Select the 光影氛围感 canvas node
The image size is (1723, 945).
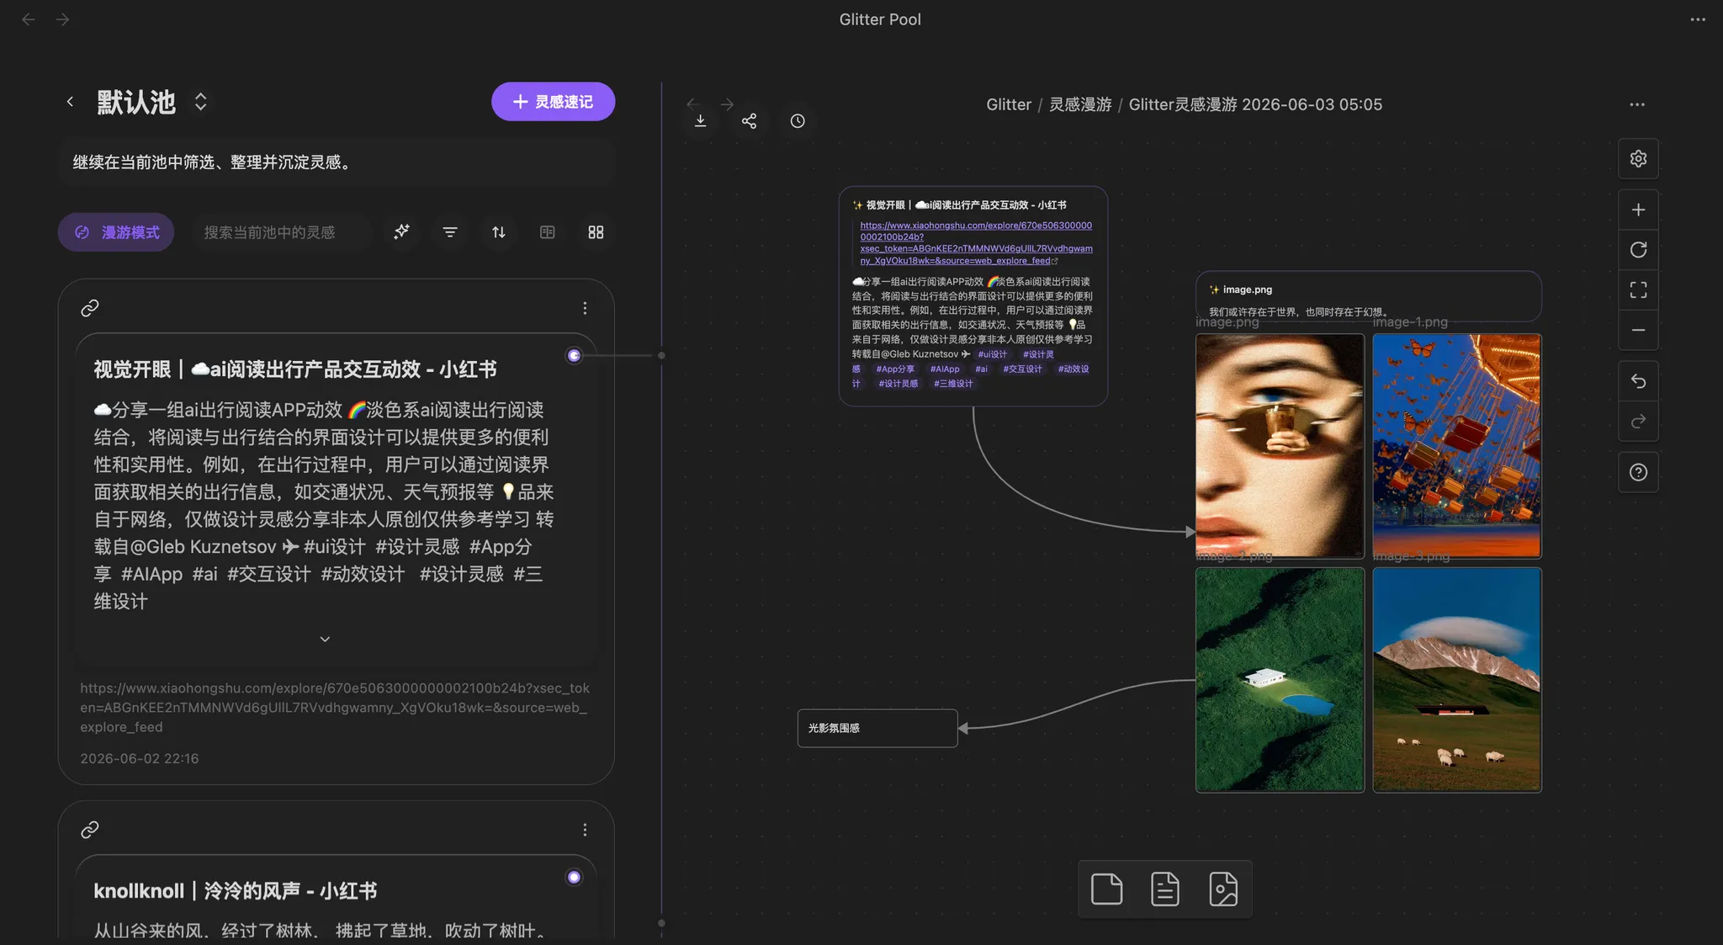tap(877, 728)
